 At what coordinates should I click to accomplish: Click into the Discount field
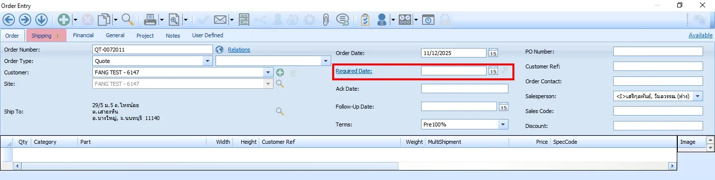658,126
